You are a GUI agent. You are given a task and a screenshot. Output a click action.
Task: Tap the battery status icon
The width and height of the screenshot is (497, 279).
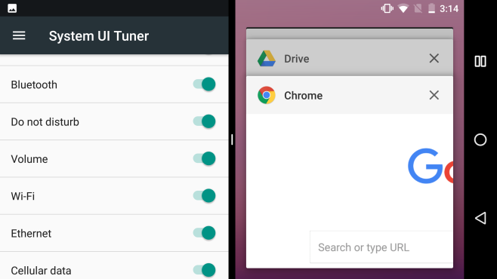[431, 8]
